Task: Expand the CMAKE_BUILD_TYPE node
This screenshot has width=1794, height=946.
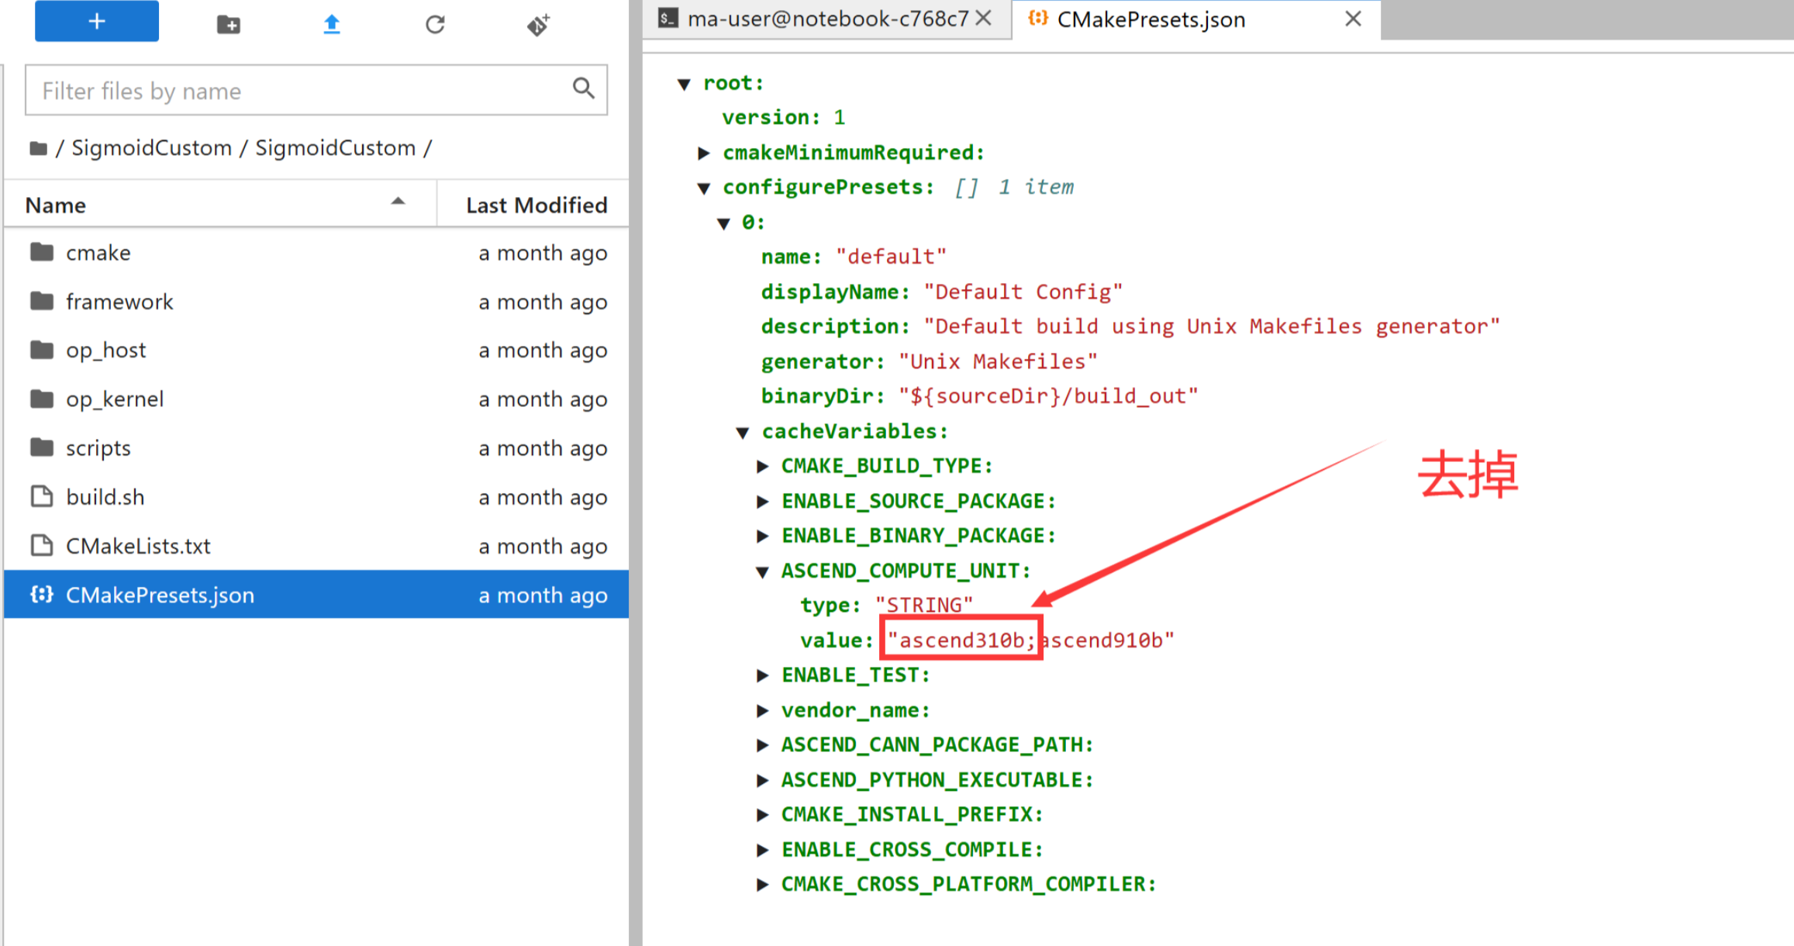Action: [762, 466]
